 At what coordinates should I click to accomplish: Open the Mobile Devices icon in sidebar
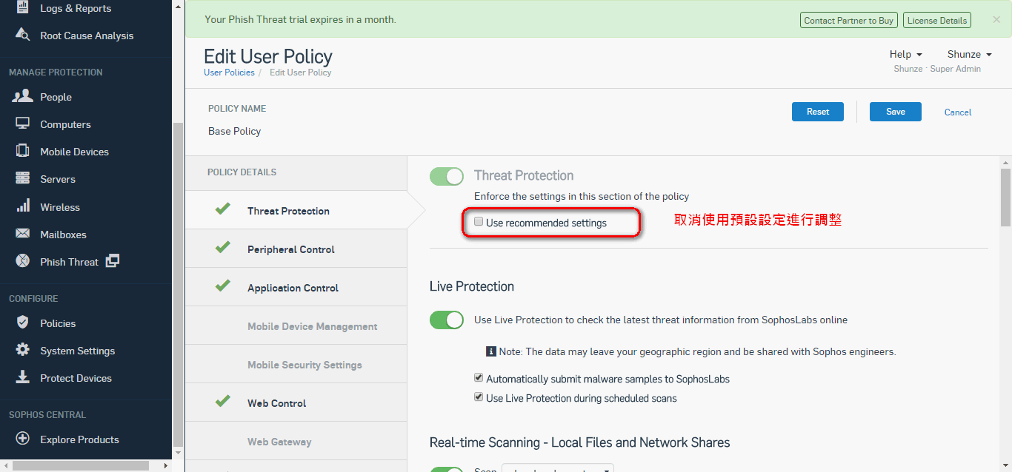(23, 151)
